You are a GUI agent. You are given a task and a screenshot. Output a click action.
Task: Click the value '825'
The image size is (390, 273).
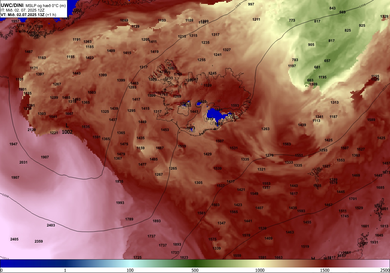click(x=348, y=30)
